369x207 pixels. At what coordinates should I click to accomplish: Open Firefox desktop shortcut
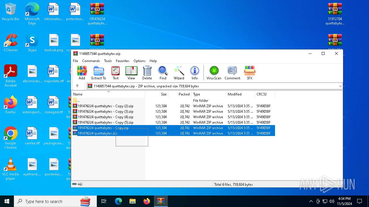(x=11, y=105)
